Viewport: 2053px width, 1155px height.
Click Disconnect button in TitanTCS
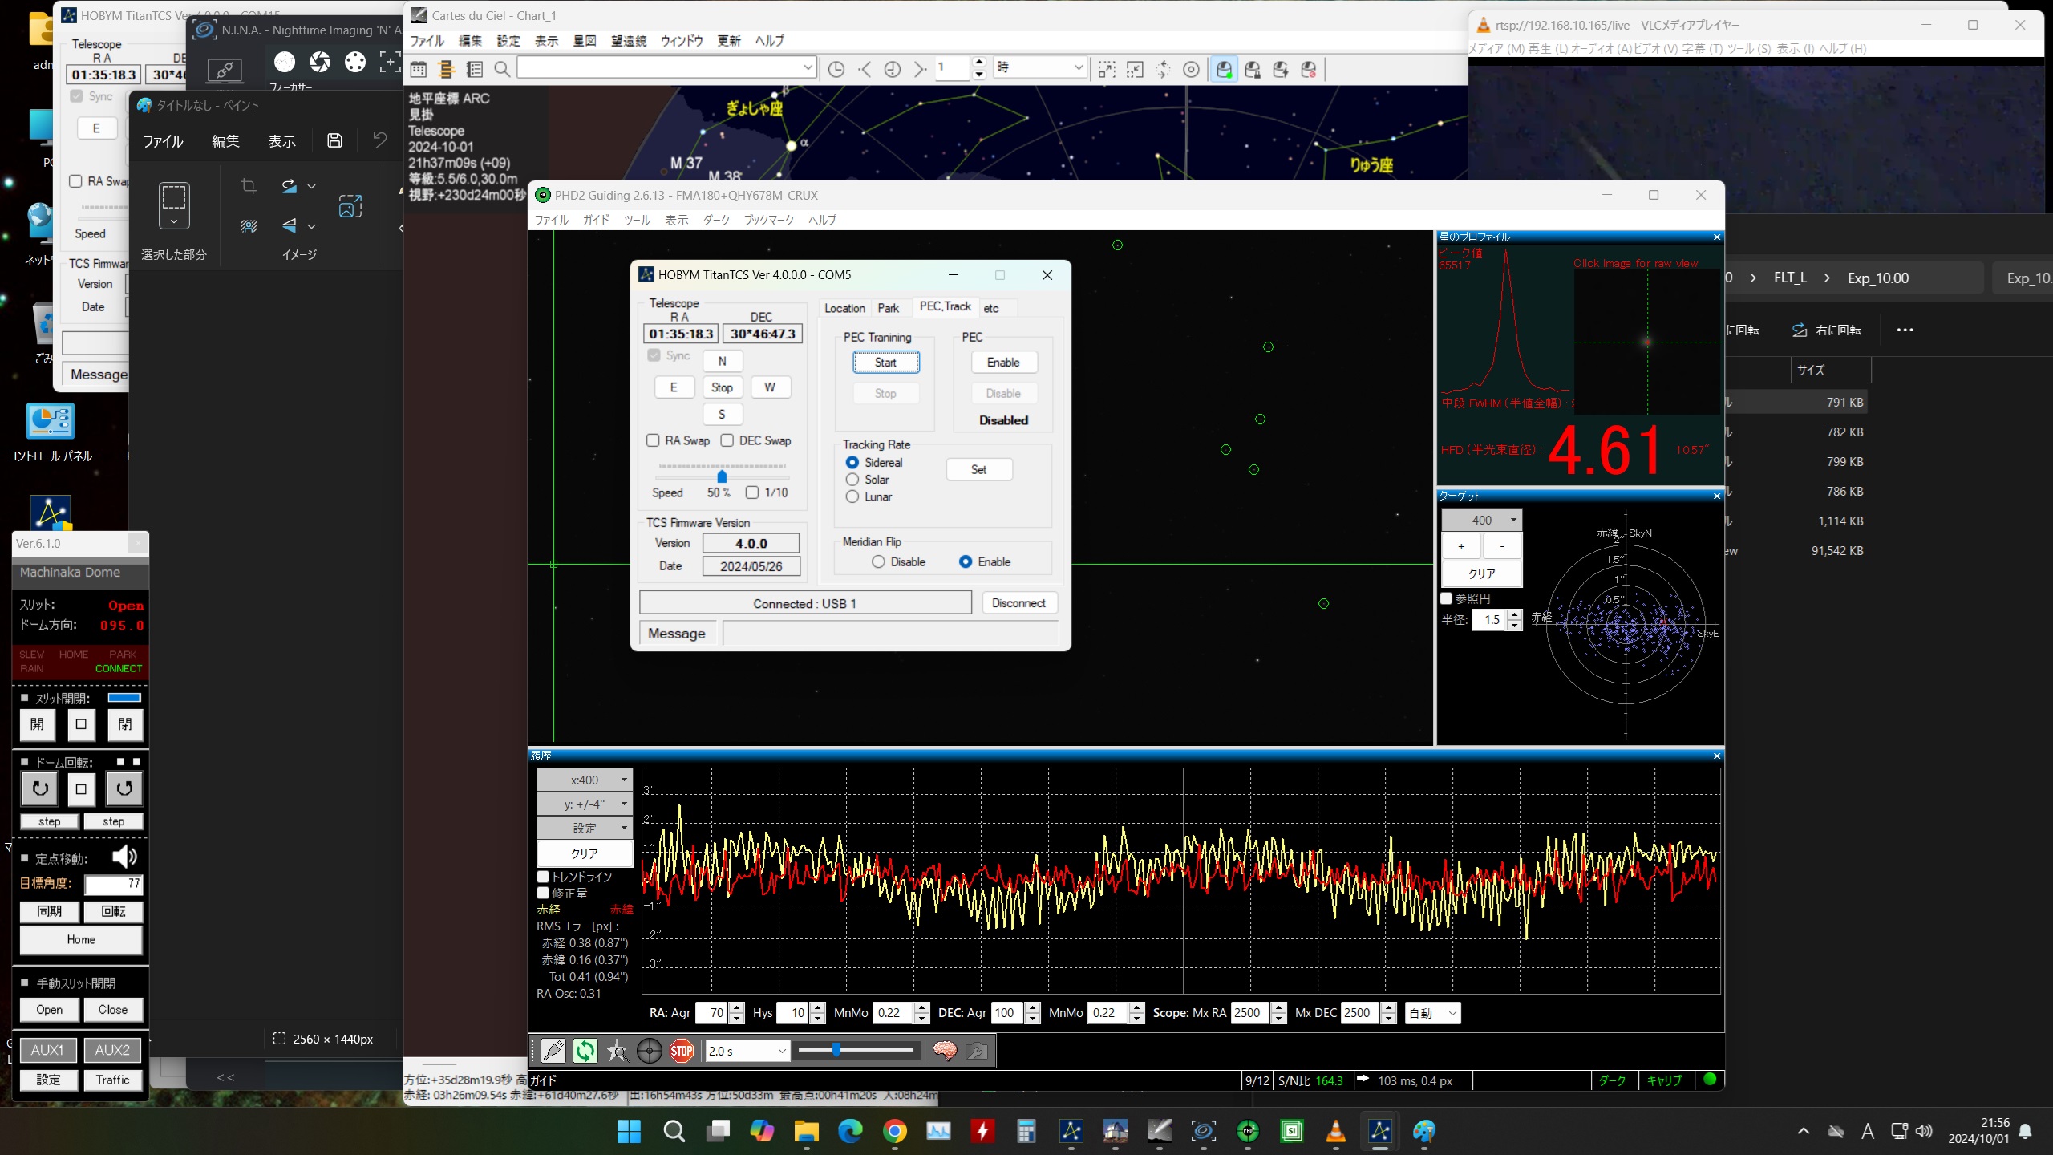[x=1018, y=603]
